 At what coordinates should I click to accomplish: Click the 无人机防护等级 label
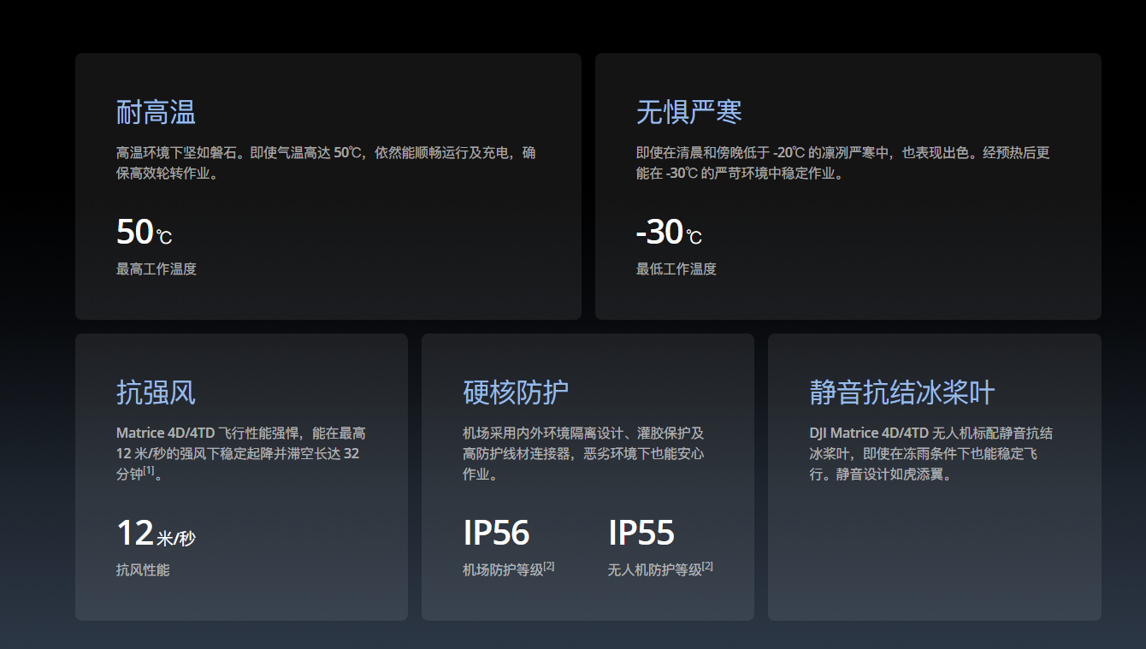pos(654,569)
